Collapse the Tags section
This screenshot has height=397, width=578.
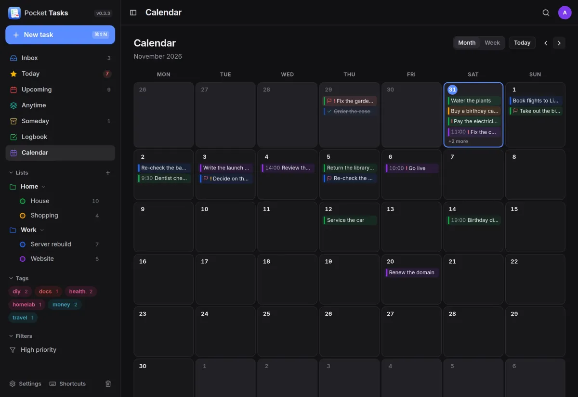(x=19, y=278)
